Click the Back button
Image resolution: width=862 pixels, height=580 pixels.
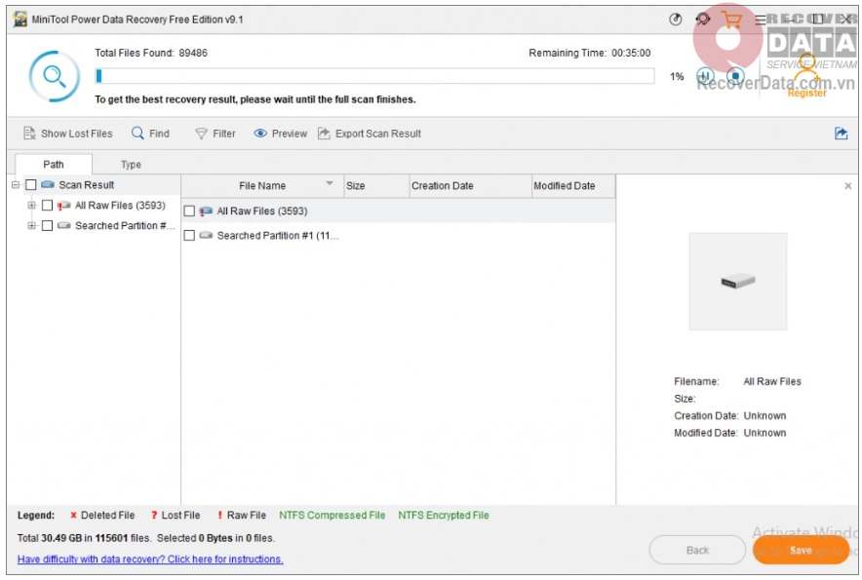(x=697, y=551)
